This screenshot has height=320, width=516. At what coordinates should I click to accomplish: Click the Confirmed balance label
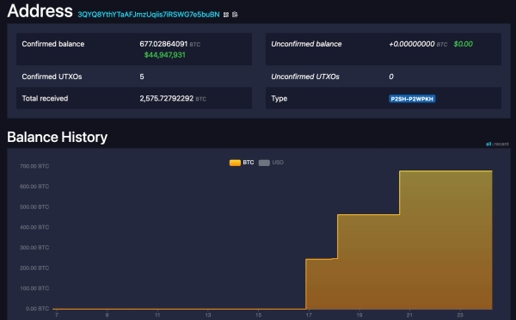[53, 44]
